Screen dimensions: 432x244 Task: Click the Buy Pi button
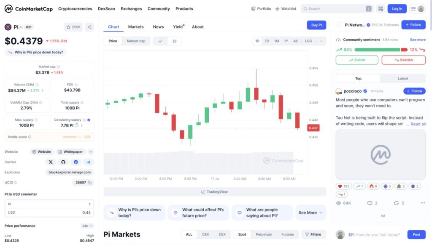click(316, 25)
